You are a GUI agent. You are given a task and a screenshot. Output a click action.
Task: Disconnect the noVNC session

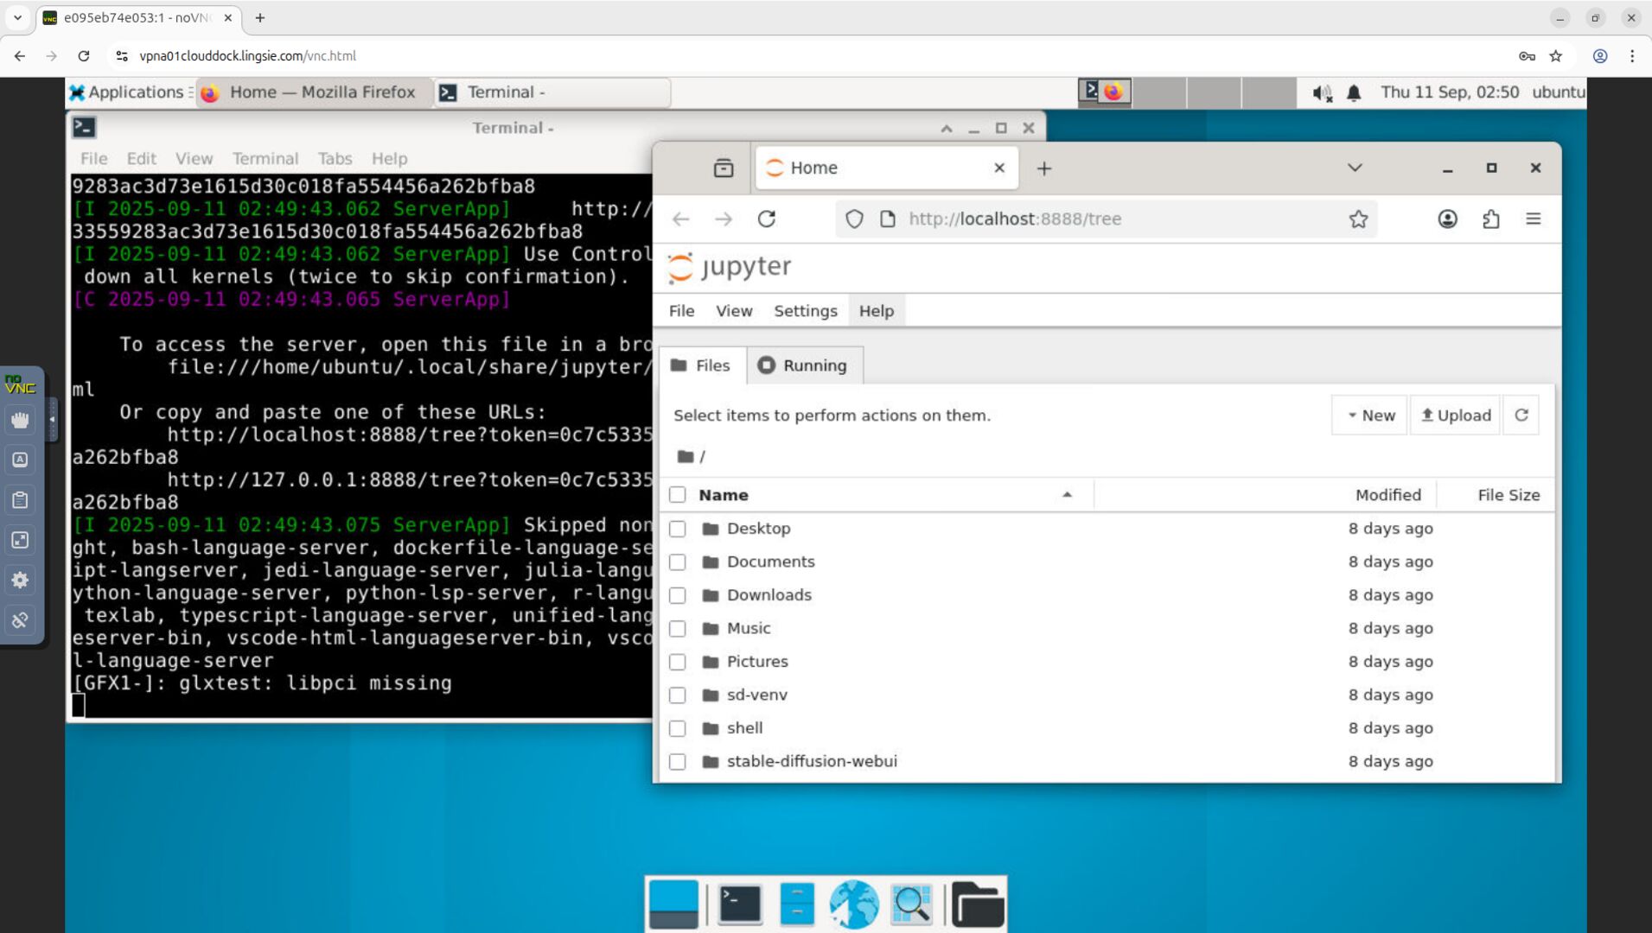[x=20, y=619]
